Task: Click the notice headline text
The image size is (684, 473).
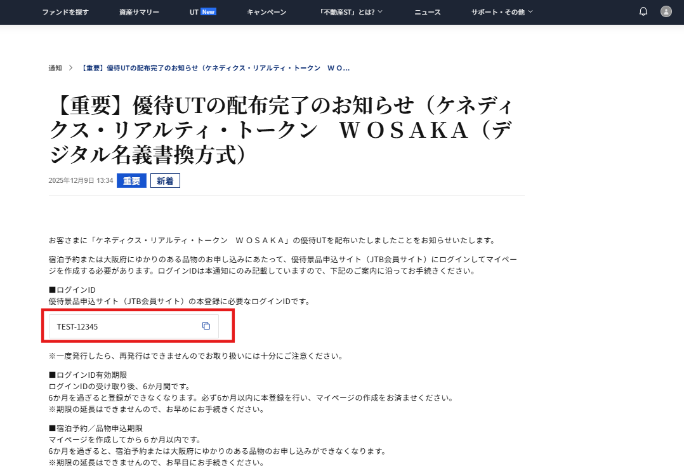Action: tap(281, 130)
